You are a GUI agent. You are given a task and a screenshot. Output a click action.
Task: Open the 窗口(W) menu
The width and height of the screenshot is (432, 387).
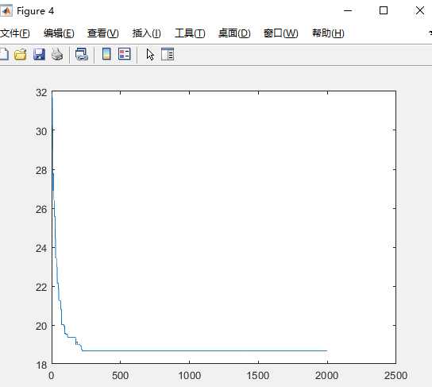pyautogui.click(x=281, y=33)
